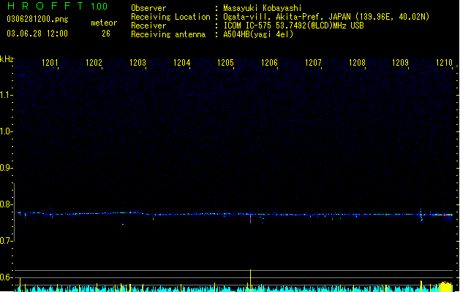Select the 1205 time tick label
This screenshot has width=460, height=292.
(225, 62)
